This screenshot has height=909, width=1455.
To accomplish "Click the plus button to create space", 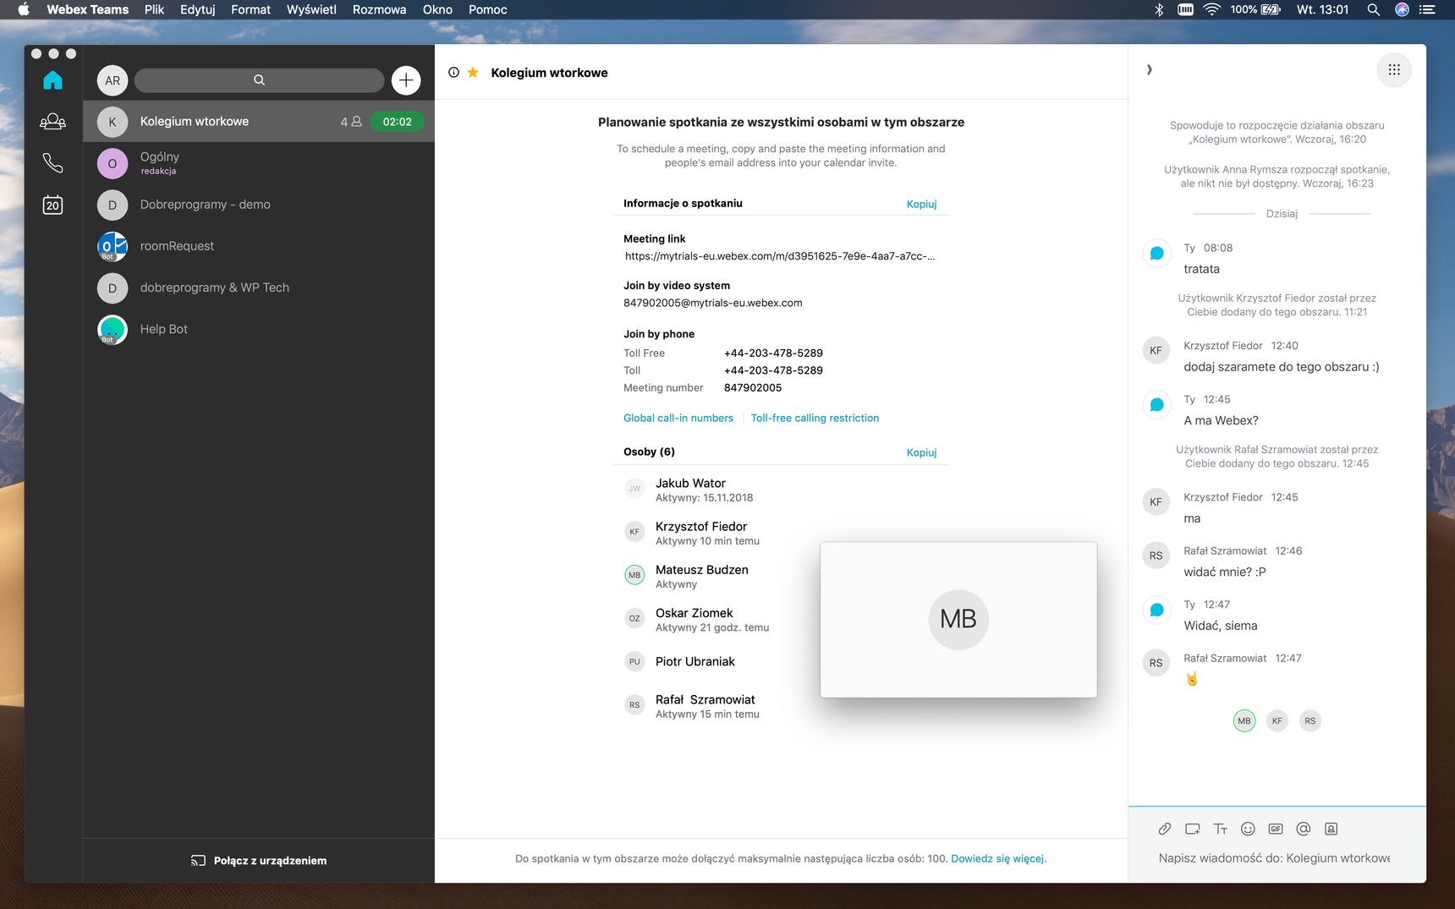I will pyautogui.click(x=406, y=80).
